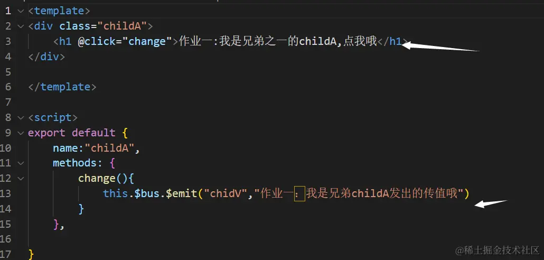
Task: Click the highlighted colon character box on line 13
Action: click(x=299, y=193)
